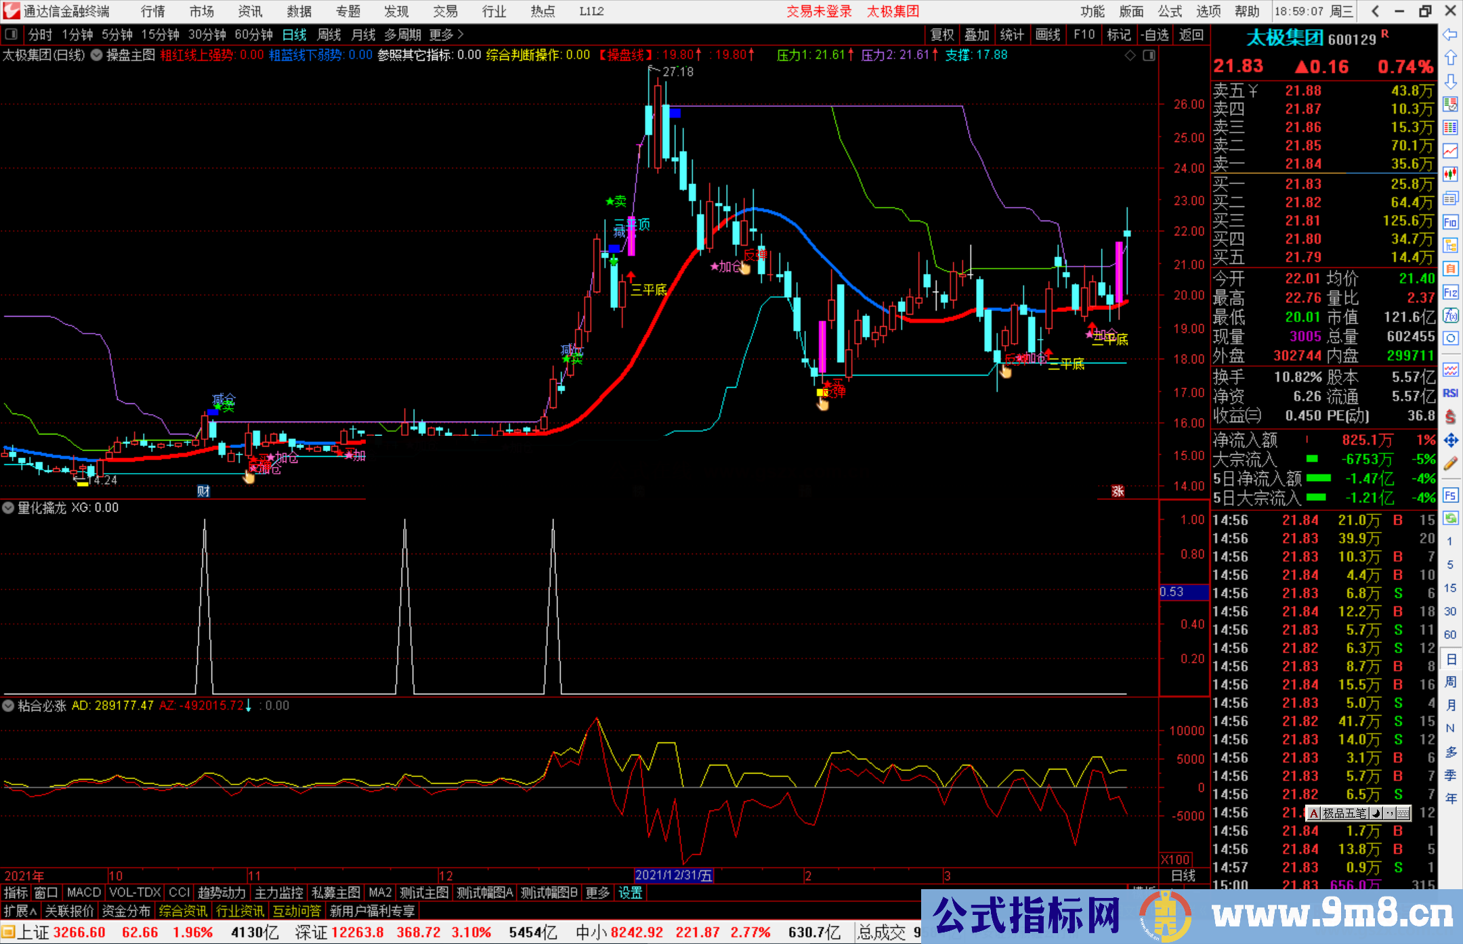Open the 更多 indicator tabs dropdown
The width and height of the screenshot is (1463, 944).
point(597,893)
